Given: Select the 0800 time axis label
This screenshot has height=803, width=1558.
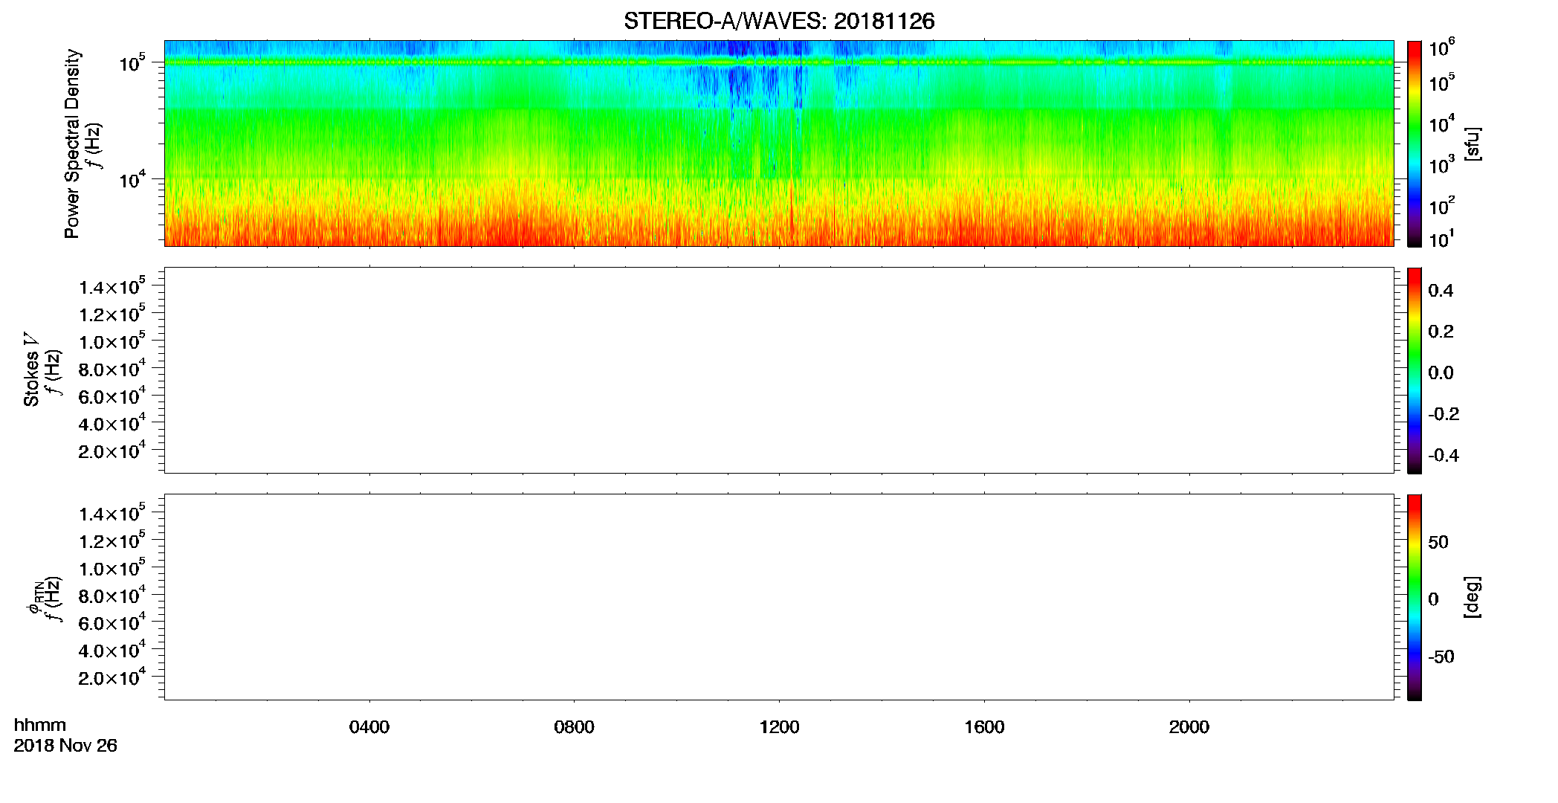Looking at the screenshot, I should (574, 727).
